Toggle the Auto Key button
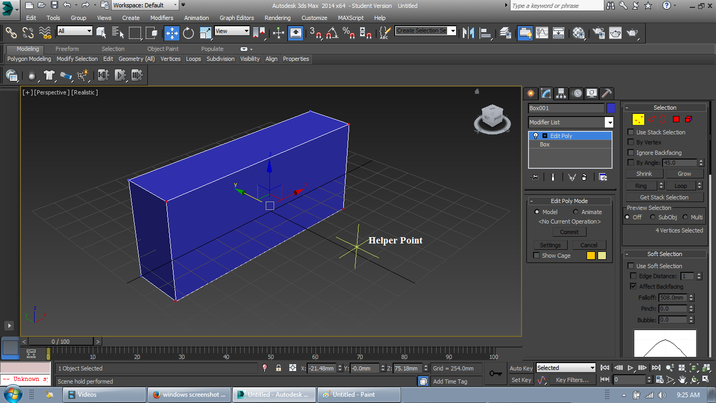 point(521,368)
